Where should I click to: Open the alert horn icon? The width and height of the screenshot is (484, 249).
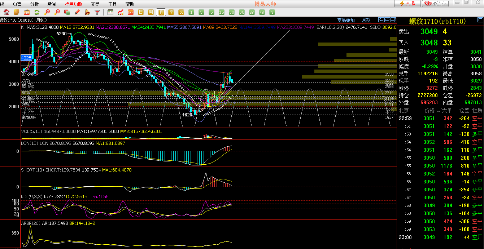click(87, 12)
